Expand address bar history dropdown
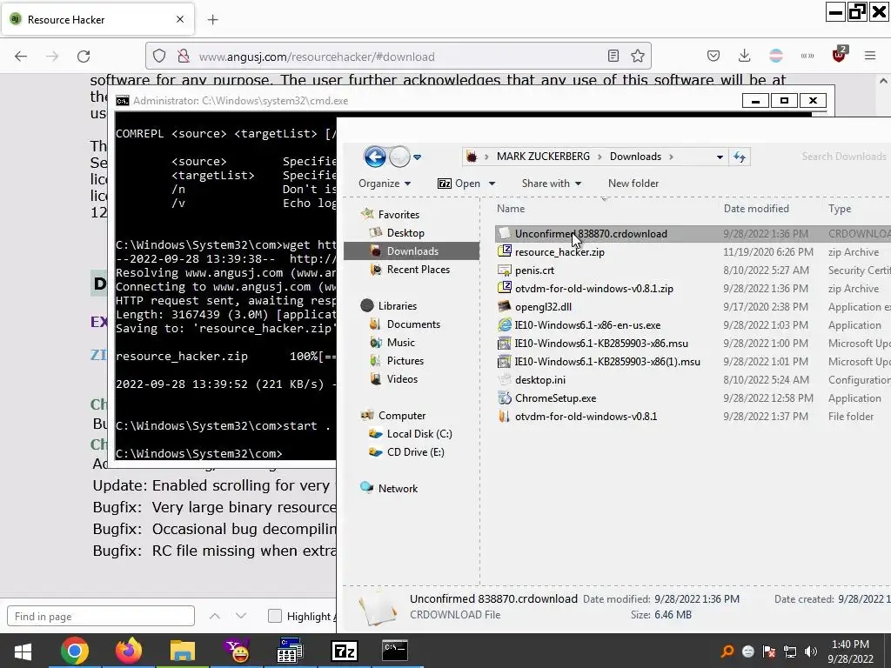The image size is (891, 668). 720,157
